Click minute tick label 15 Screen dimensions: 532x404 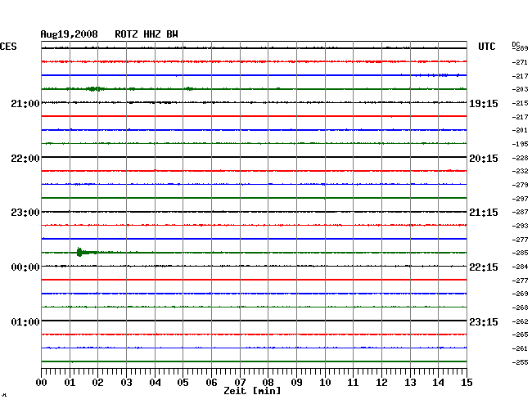(x=467, y=383)
